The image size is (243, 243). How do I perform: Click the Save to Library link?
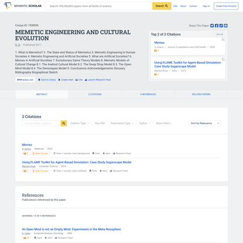[x=47, y=80]
